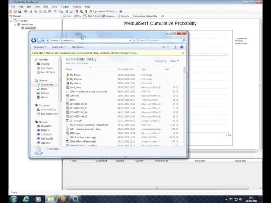
Task: Dismiss the yellow library information bar
Action: (183, 53)
